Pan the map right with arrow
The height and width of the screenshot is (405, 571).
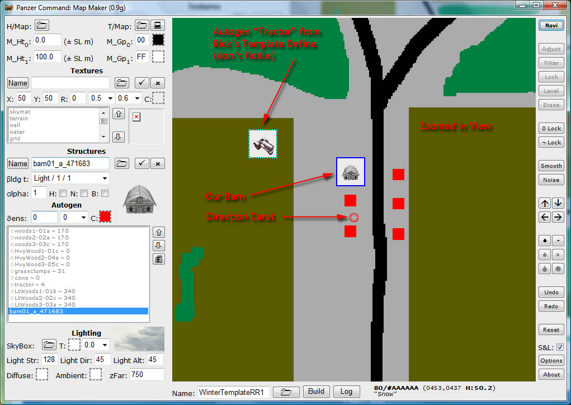(558, 218)
